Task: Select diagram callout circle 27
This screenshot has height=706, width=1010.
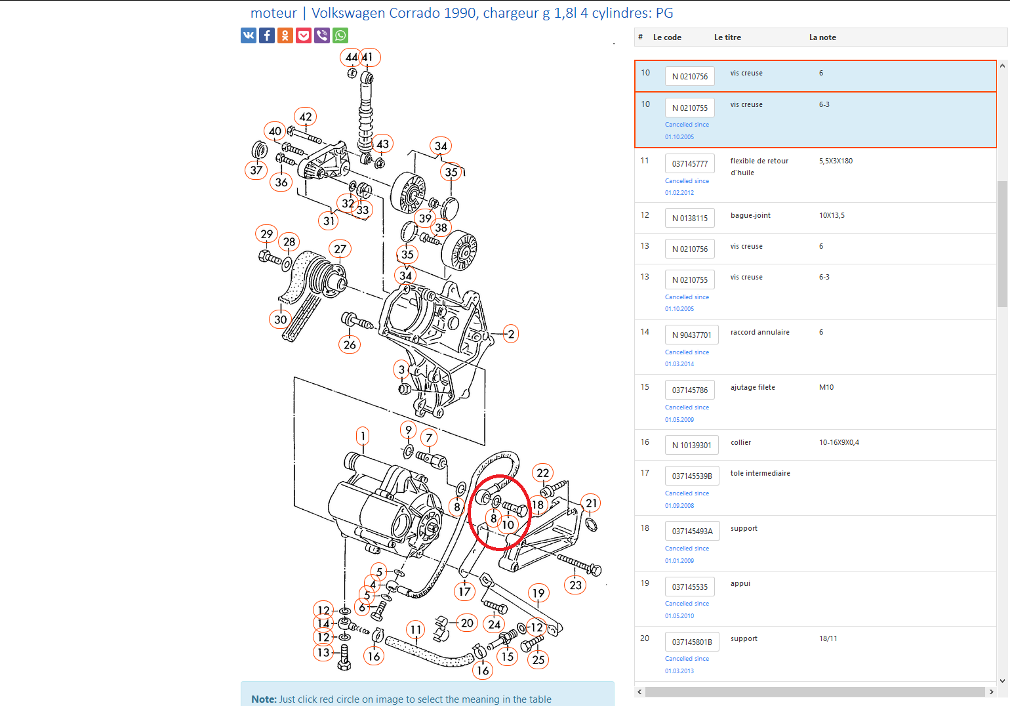Action: point(340,249)
